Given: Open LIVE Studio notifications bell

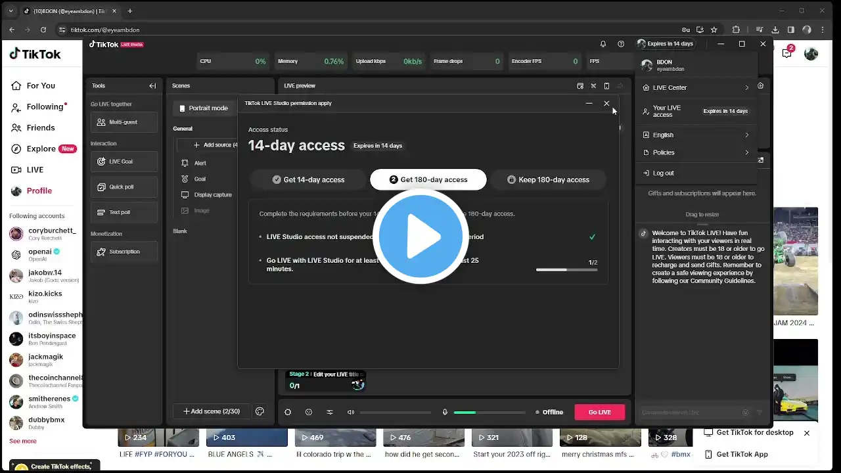Looking at the screenshot, I should pos(603,44).
